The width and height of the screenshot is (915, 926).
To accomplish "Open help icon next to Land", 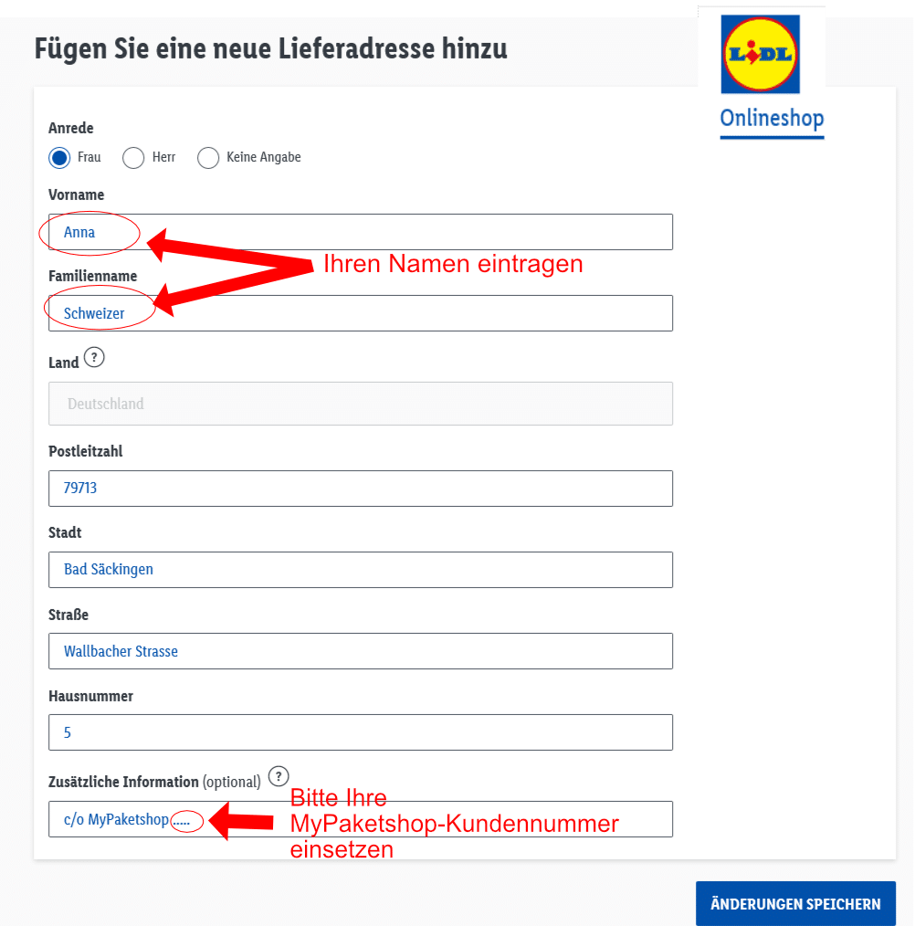I will tap(94, 358).
